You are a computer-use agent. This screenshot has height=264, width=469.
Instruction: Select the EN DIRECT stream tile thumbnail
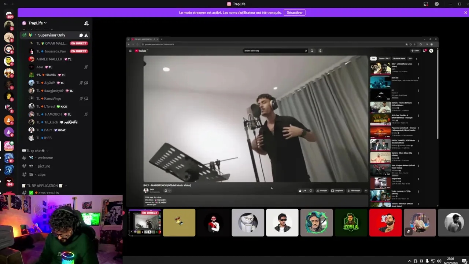145,223
